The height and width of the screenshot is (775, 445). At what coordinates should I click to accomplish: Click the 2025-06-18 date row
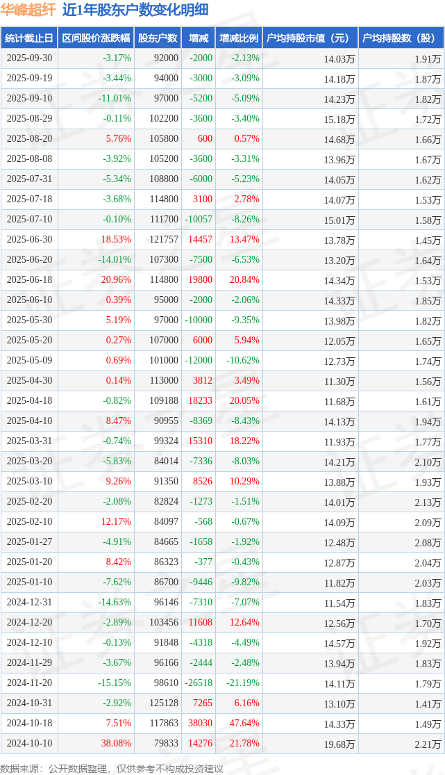click(29, 280)
